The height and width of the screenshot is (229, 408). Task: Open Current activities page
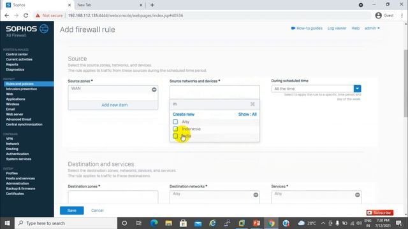[19, 59]
